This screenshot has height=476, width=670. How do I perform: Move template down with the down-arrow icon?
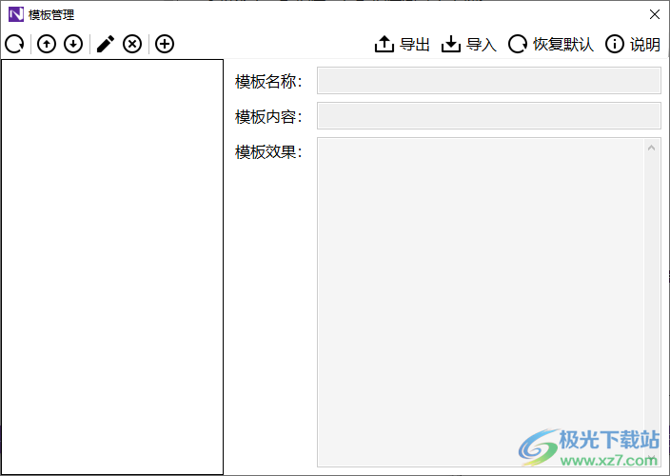73,44
